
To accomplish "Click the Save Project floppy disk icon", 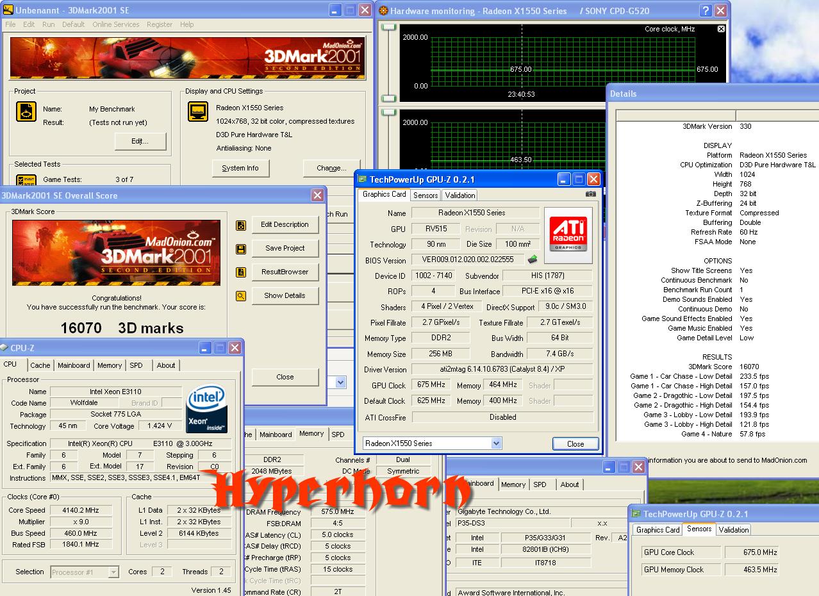I will 241,249.
